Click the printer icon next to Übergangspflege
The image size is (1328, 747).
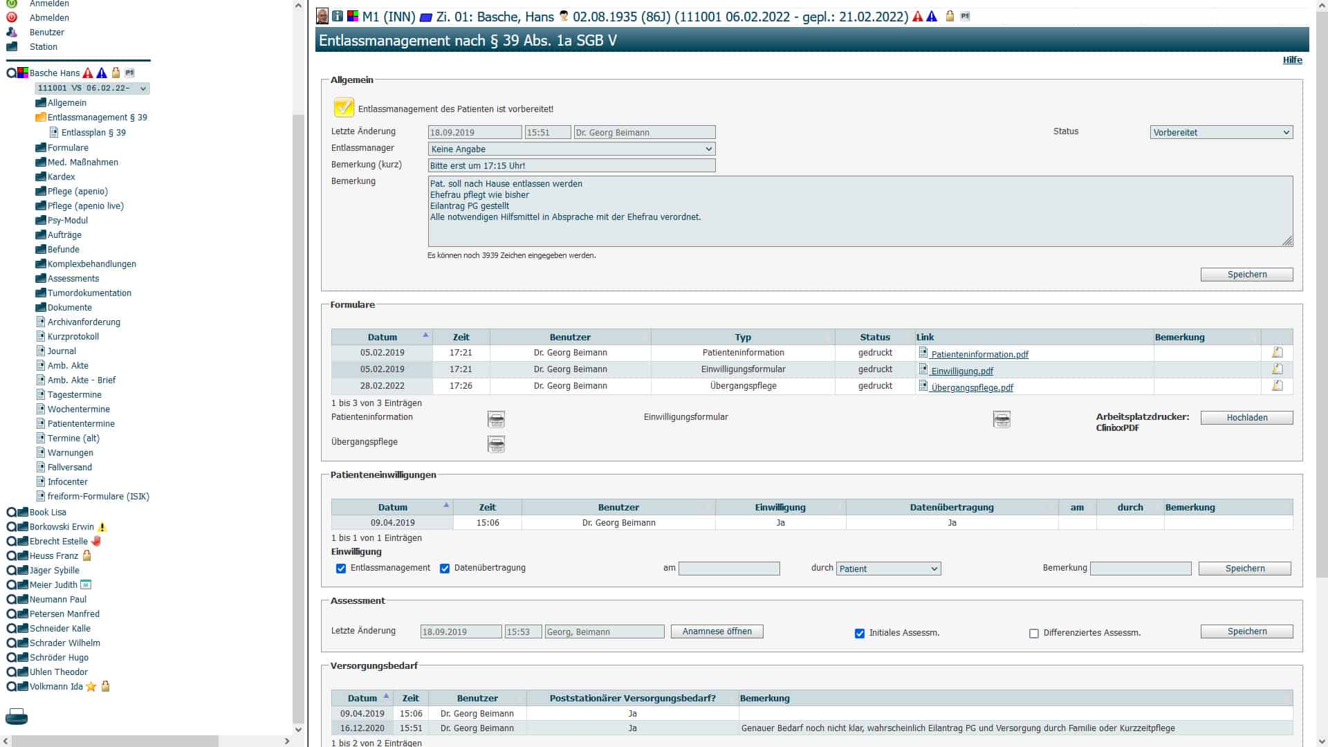(496, 444)
